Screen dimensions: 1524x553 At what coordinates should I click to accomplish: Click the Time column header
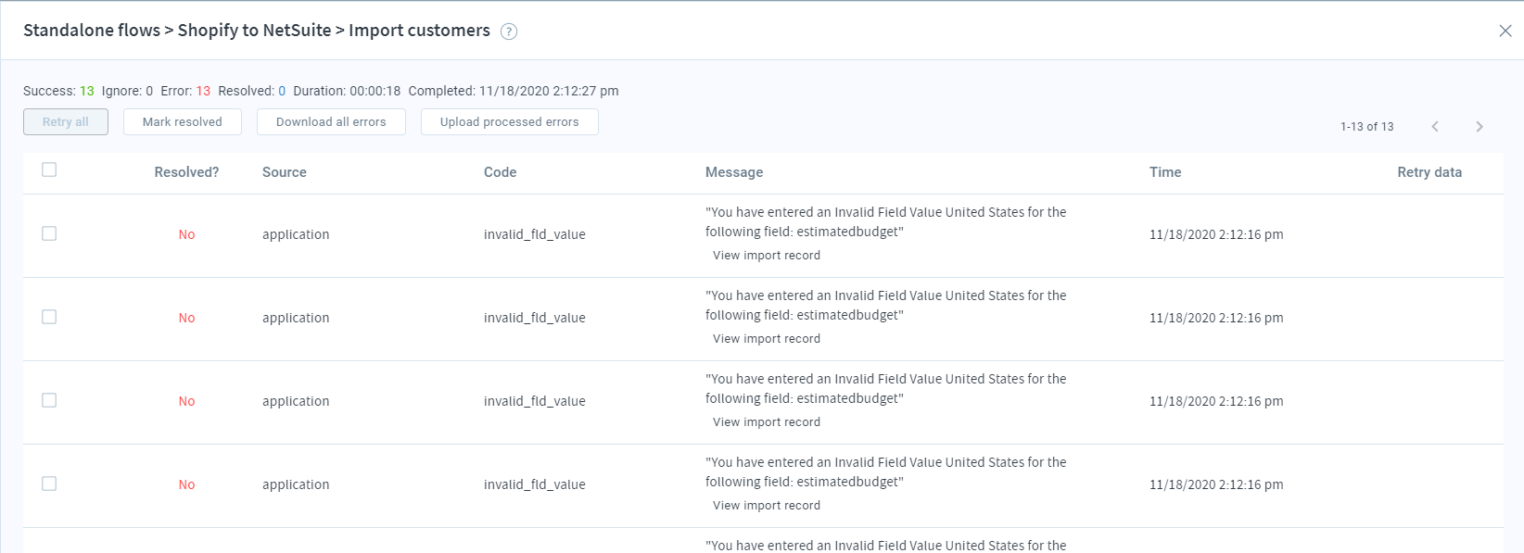[1165, 172]
